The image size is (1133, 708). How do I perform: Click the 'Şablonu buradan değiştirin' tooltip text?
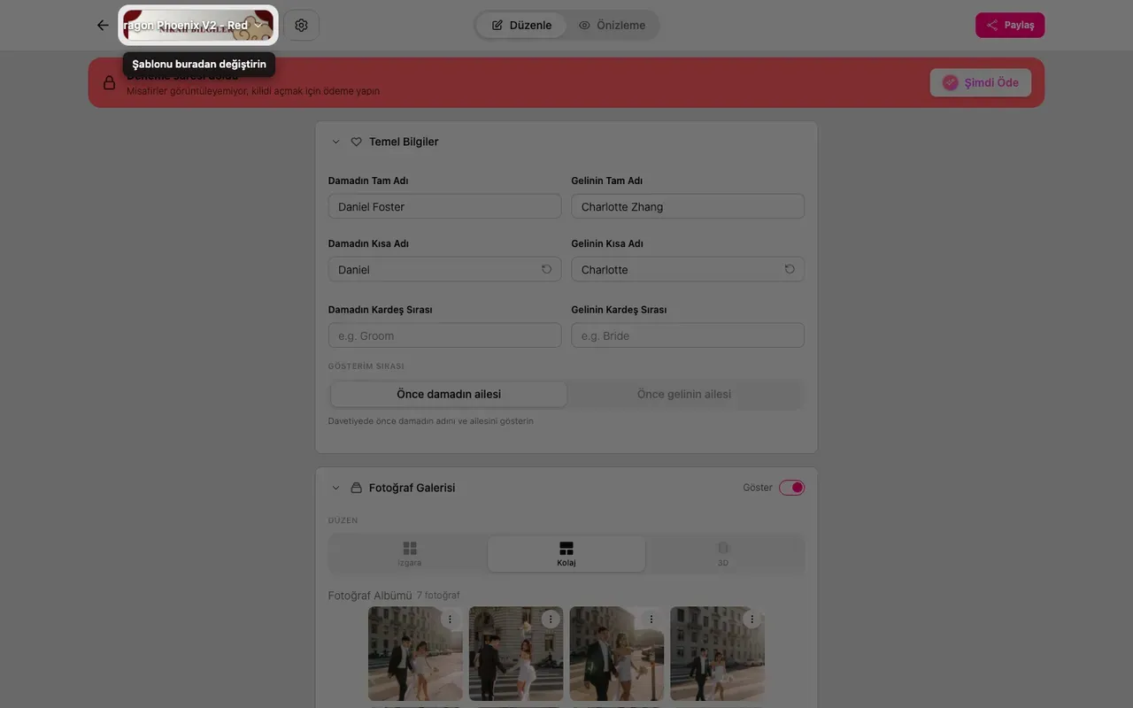[x=199, y=65]
